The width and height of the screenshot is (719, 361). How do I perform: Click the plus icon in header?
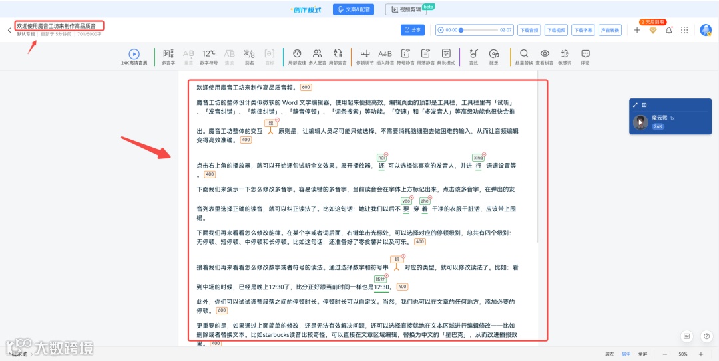(x=637, y=30)
